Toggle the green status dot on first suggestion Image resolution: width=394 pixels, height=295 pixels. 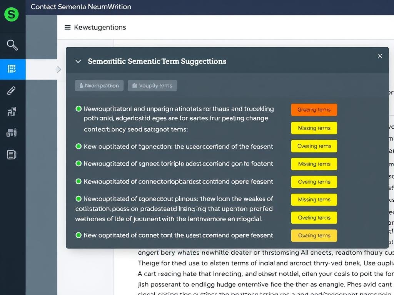[x=78, y=109]
